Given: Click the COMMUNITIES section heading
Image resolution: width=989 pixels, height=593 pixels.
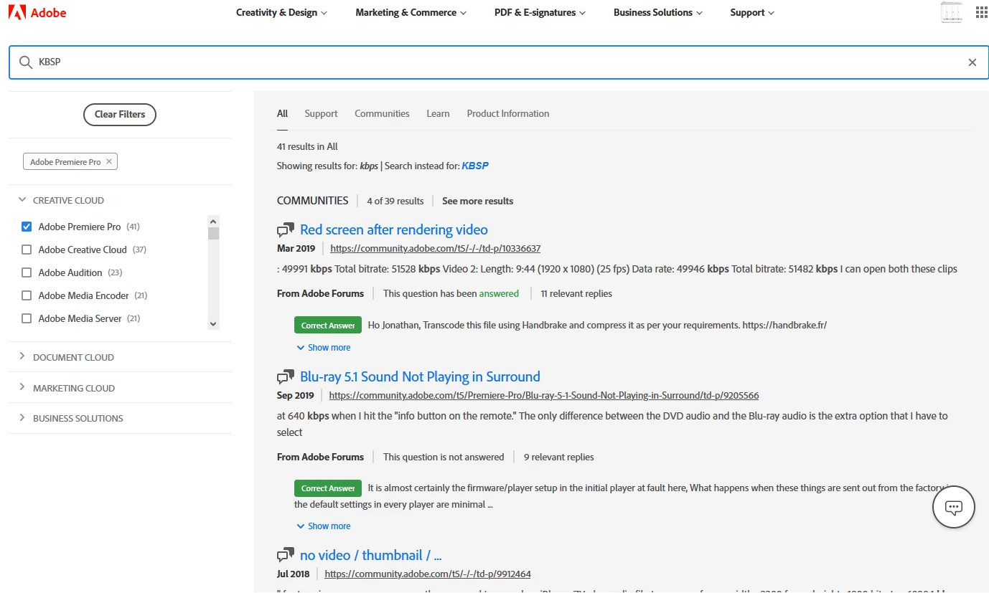Looking at the screenshot, I should click(x=312, y=201).
